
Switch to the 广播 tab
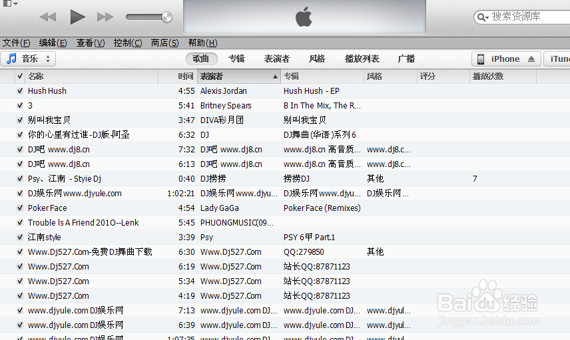[x=406, y=59]
